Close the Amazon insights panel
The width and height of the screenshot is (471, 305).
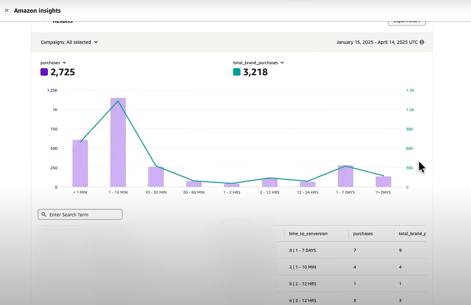click(x=7, y=11)
